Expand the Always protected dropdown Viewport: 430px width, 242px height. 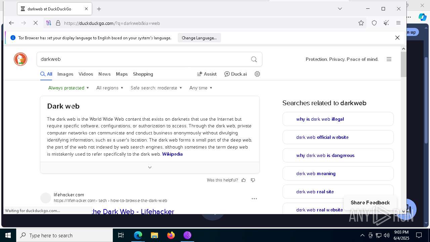69,88
